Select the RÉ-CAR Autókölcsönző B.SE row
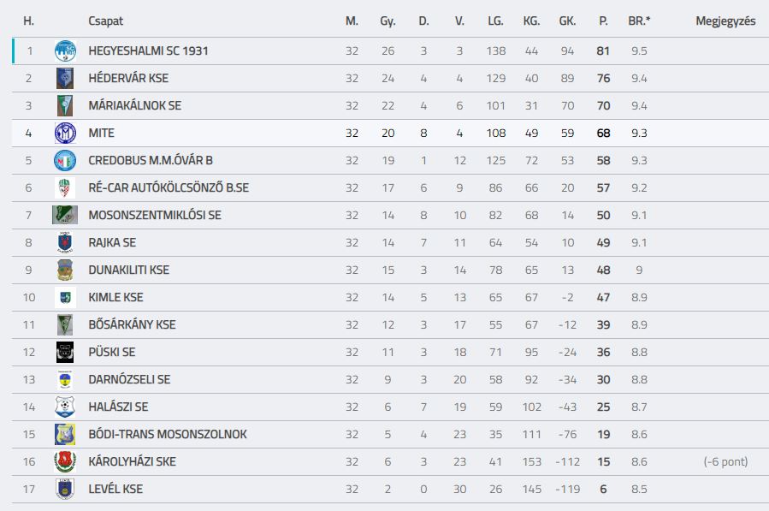The image size is (769, 511). (390, 188)
